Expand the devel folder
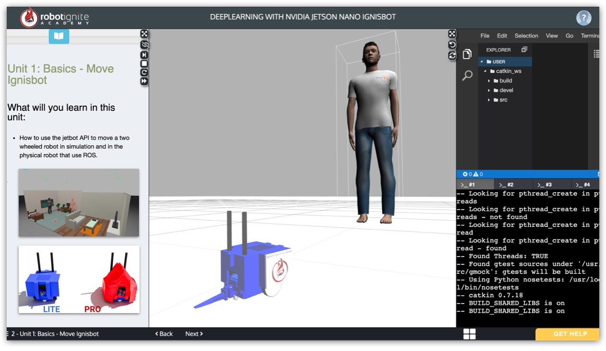This screenshot has width=606, height=351. point(505,90)
